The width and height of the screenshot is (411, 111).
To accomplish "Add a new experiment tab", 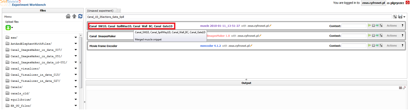I will (x=119, y=11).
